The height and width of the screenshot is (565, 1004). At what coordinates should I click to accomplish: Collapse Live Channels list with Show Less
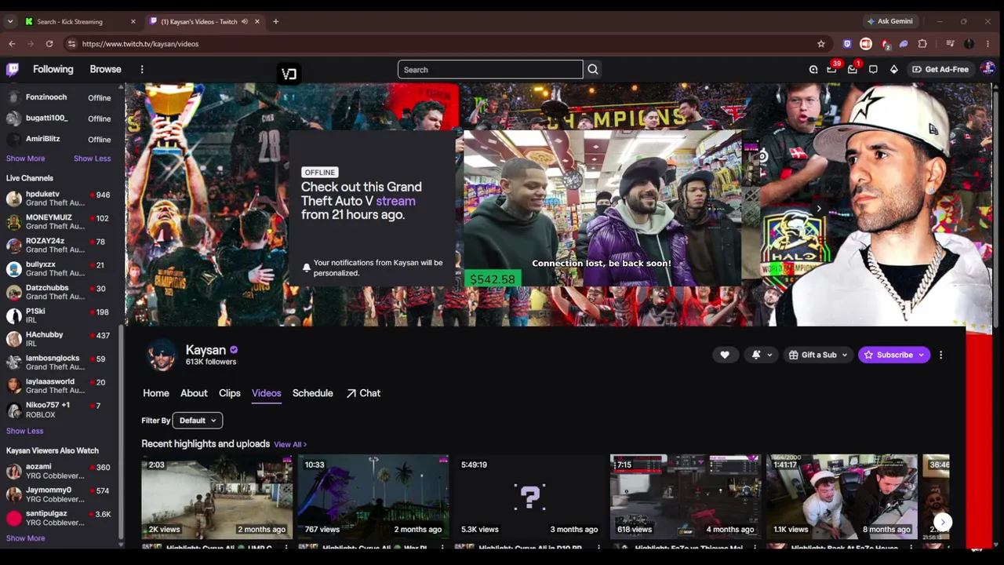[x=24, y=431]
